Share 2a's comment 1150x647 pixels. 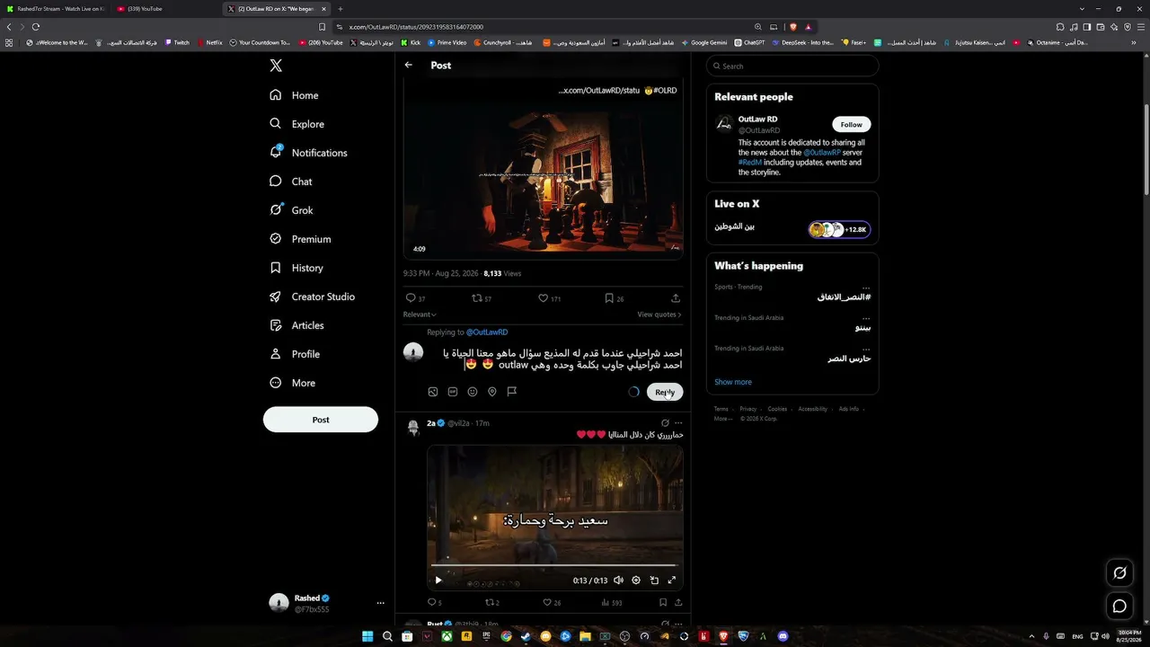[678, 603]
